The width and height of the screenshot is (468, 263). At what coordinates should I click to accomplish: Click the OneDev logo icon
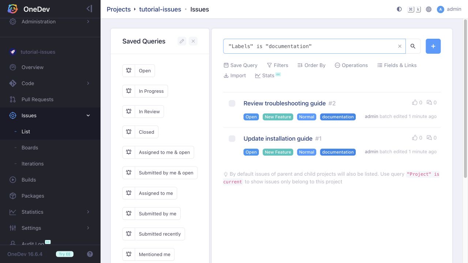coord(13,9)
